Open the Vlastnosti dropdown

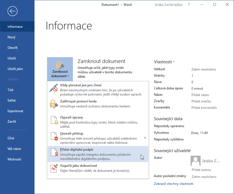click(x=164, y=62)
